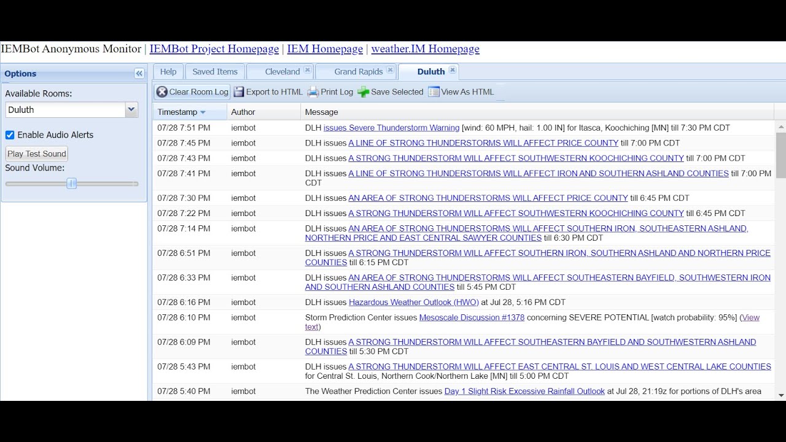Open the IEM Homepage link

(325, 49)
